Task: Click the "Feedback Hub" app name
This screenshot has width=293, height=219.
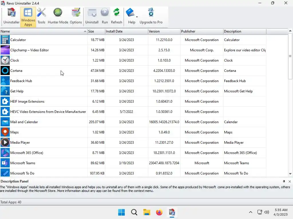Action: (21, 81)
